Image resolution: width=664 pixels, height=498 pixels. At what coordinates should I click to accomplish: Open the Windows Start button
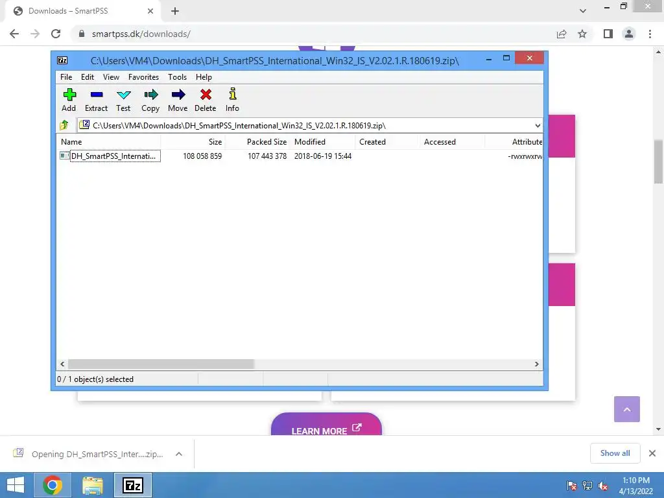pyautogui.click(x=16, y=485)
